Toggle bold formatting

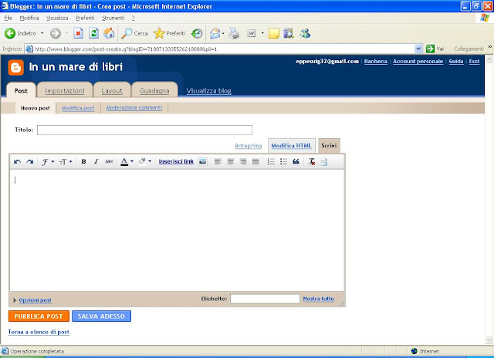(83, 161)
